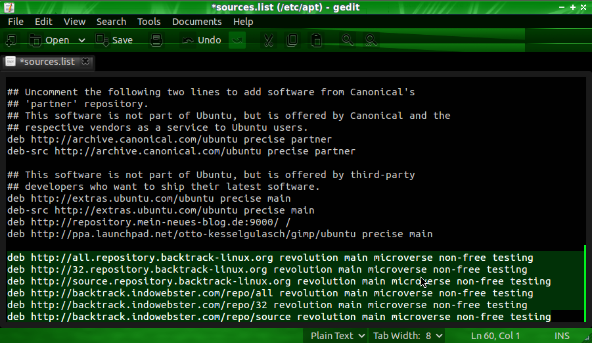Image resolution: width=592 pixels, height=343 pixels.
Task: Click the Ln 60, Col 1 indicator
Action: 495,336
